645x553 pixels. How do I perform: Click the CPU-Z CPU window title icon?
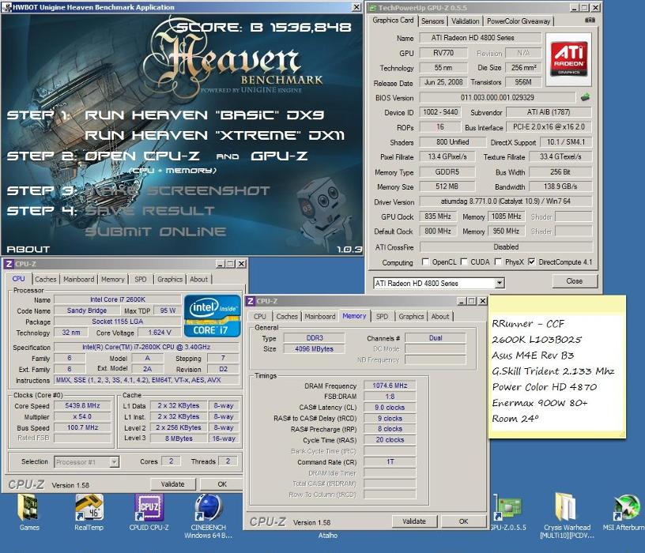pyautogui.click(x=9, y=264)
